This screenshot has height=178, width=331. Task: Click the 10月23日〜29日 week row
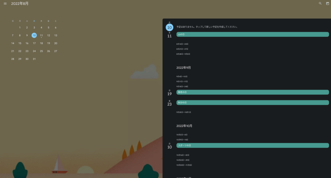click(x=183, y=160)
